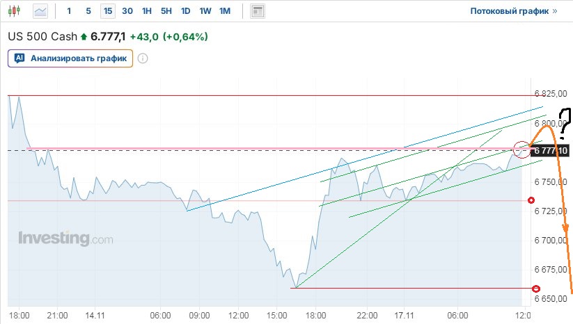Click the info icon beside the analyze button
Viewport: 573px width, 324px height.
pos(143,58)
